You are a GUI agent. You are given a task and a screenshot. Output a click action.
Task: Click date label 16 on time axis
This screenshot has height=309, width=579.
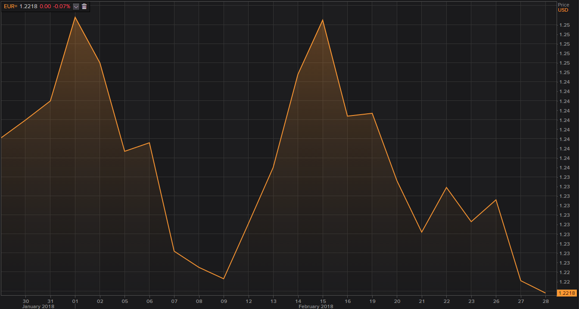pos(347,301)
